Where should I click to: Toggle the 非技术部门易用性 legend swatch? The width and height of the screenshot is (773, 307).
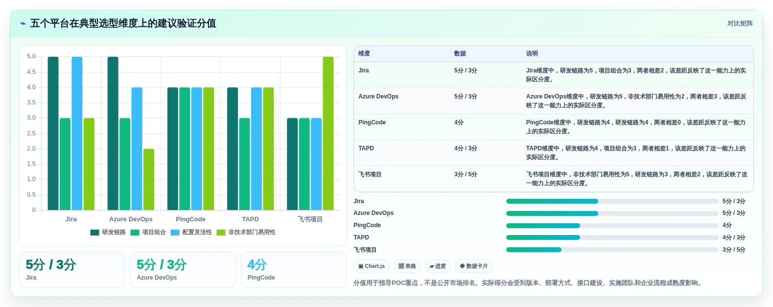click(221, 233)
